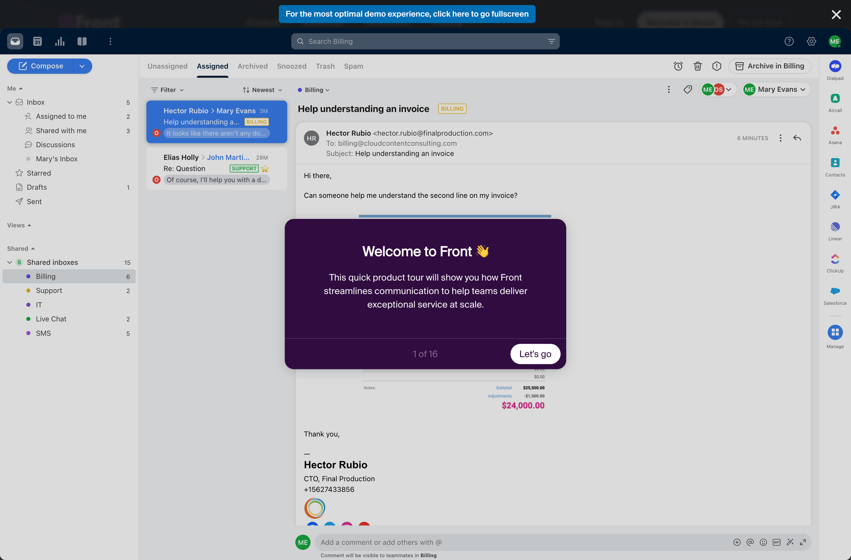Click Archive in Billing button
The image size is (851, 560).
point(769,66)
